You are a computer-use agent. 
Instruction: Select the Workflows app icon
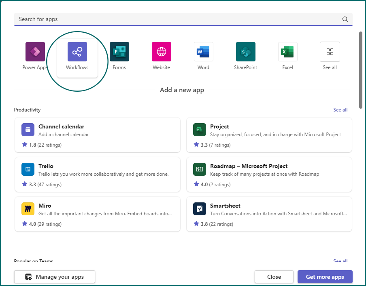[x=77, y=52]
